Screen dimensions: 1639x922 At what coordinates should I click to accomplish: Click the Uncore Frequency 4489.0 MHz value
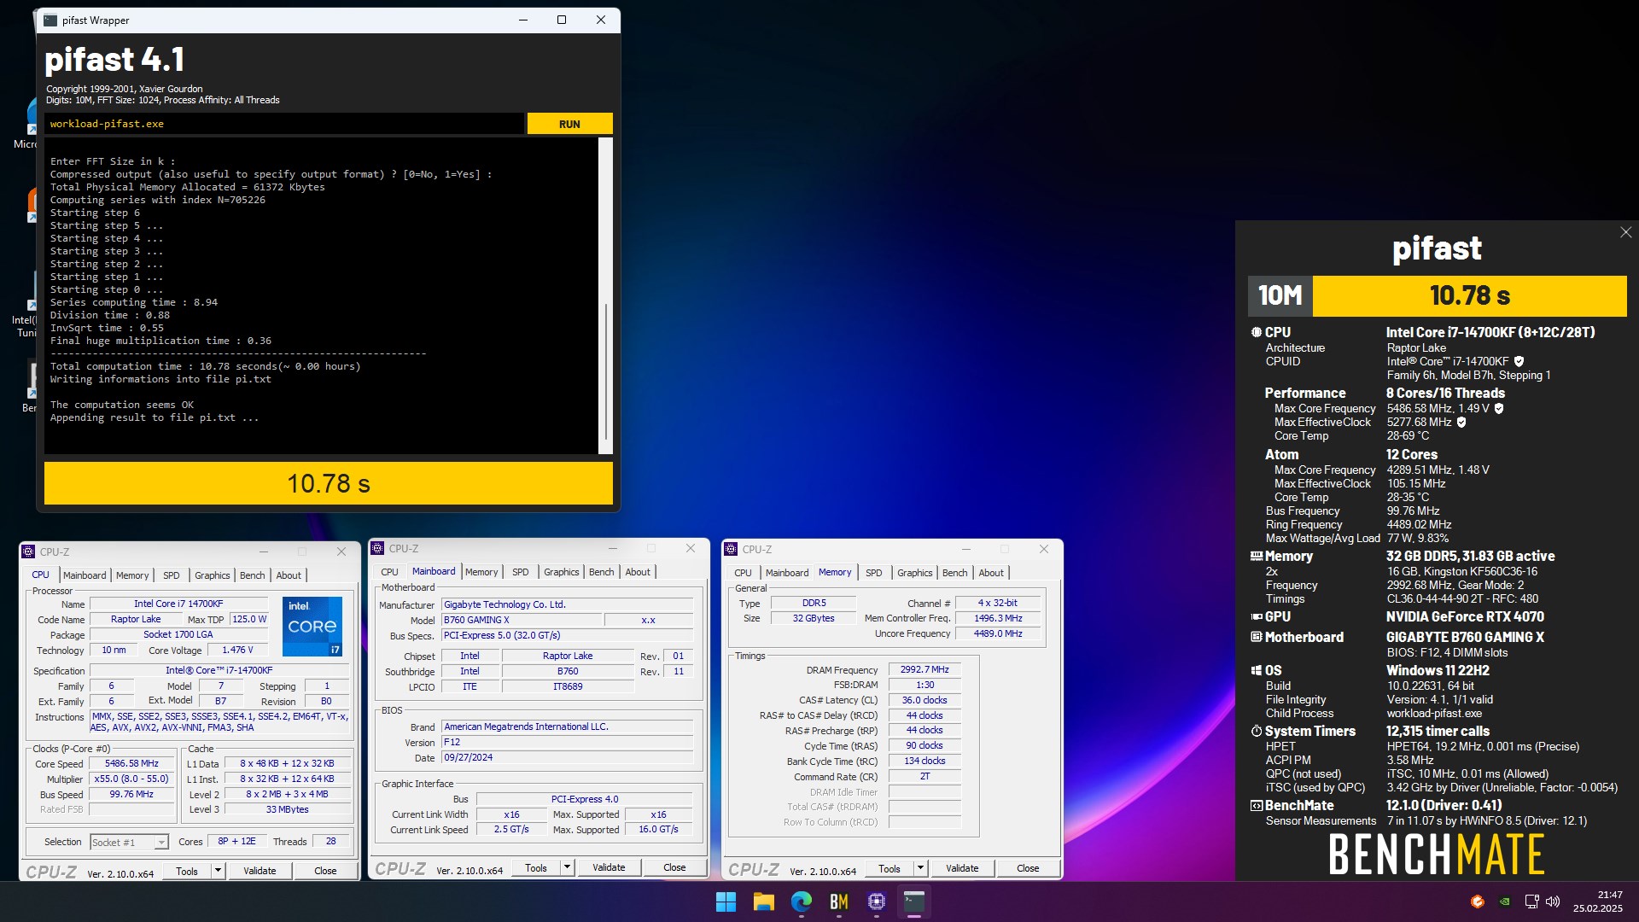click(x=998, y=633)
